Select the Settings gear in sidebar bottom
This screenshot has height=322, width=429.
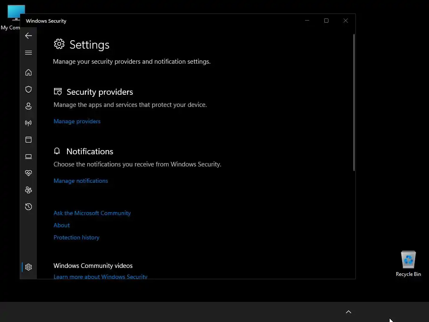(28, 267)
